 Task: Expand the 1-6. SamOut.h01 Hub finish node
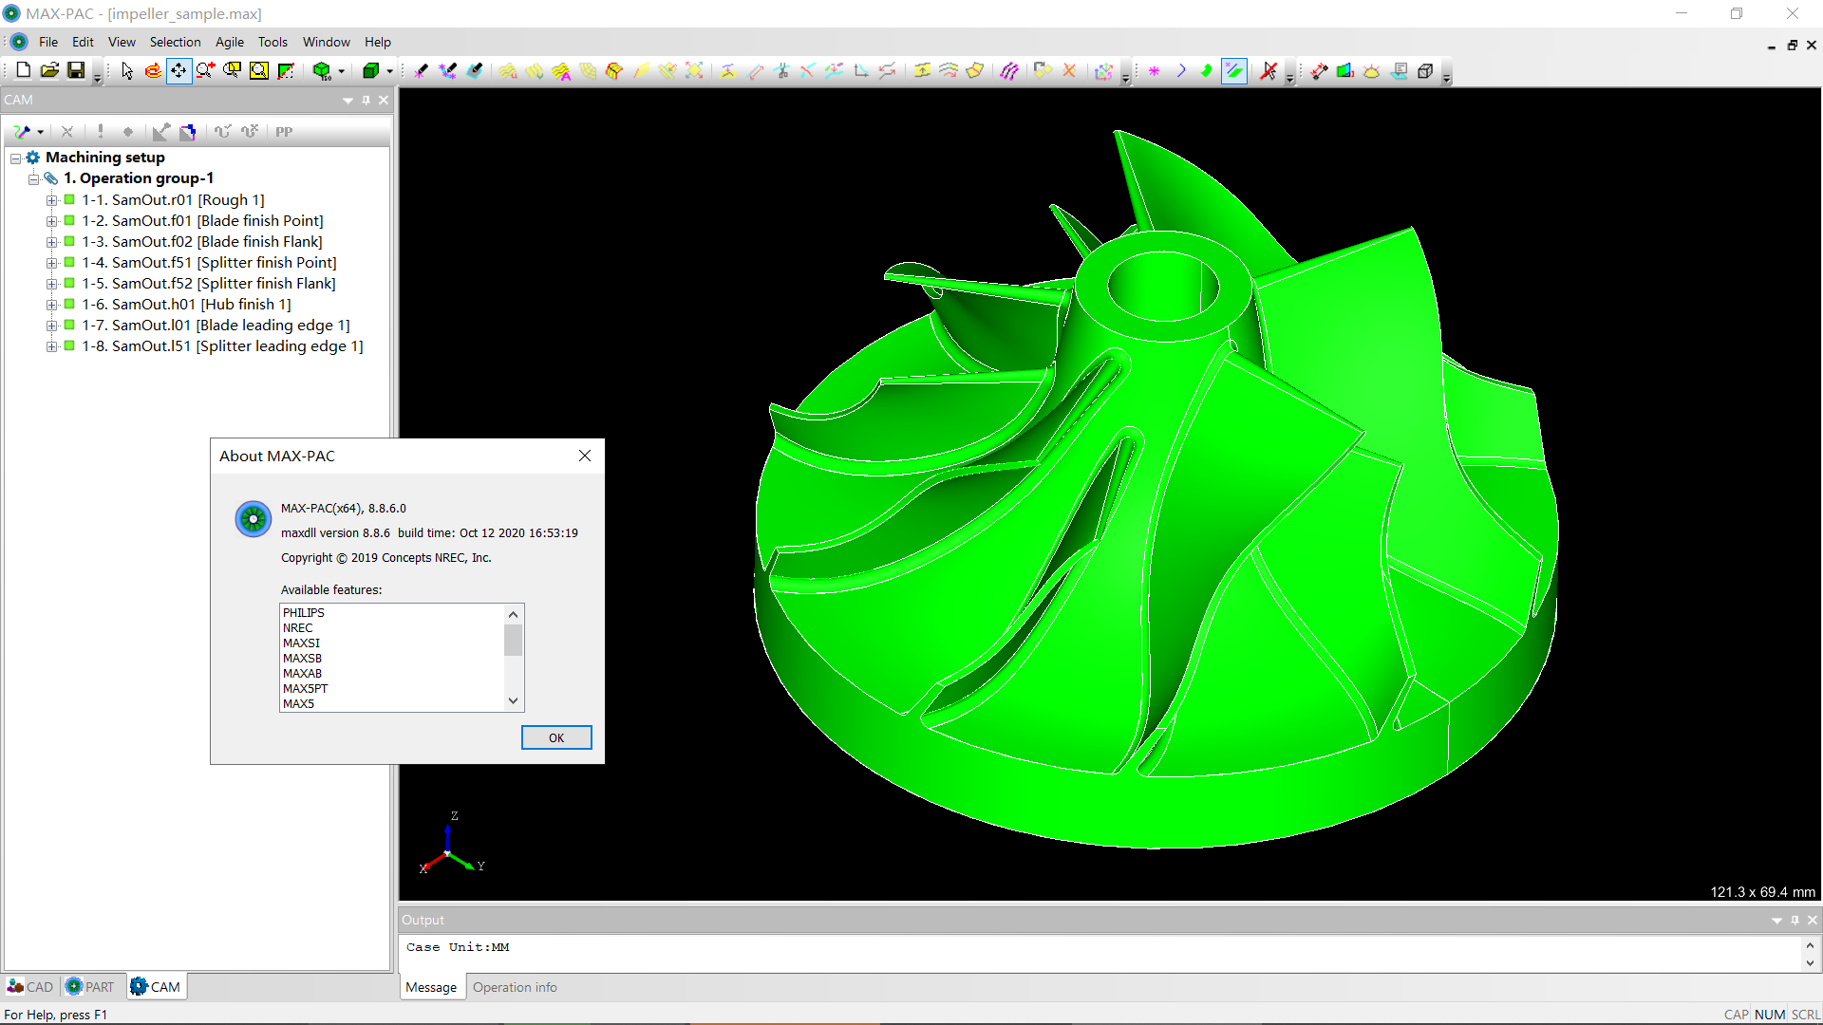(52, 305)
